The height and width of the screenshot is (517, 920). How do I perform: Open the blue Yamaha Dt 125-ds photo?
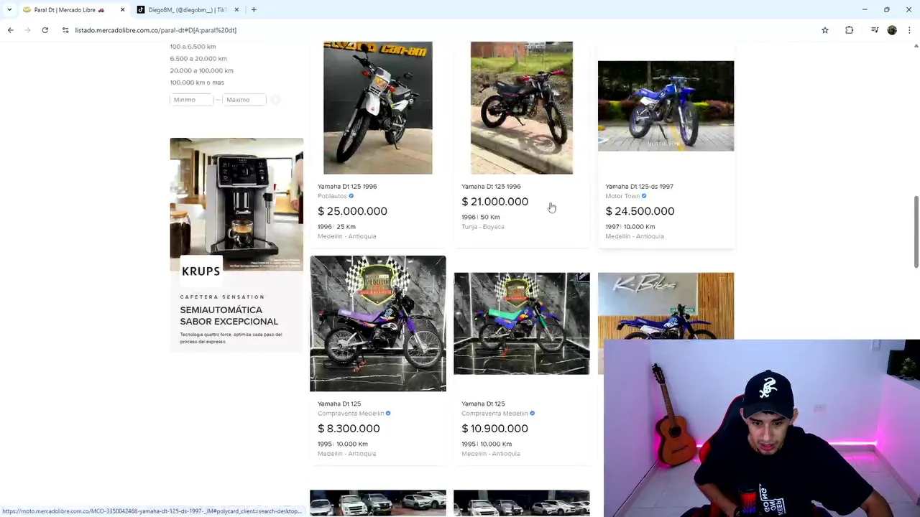pyautogui.click(x=666, y=106)
